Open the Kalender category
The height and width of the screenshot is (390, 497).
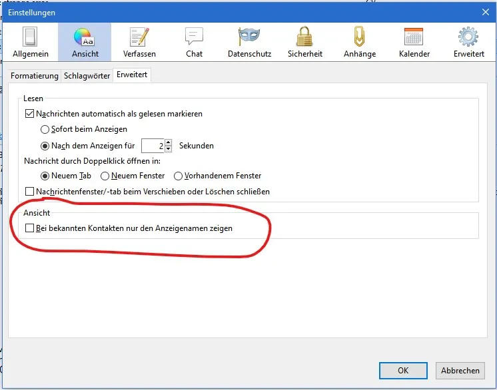click(414, 42)
